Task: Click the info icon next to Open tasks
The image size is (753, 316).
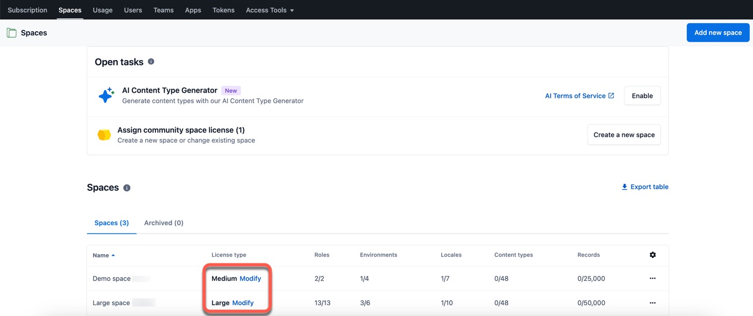Action: pos(151,61)
